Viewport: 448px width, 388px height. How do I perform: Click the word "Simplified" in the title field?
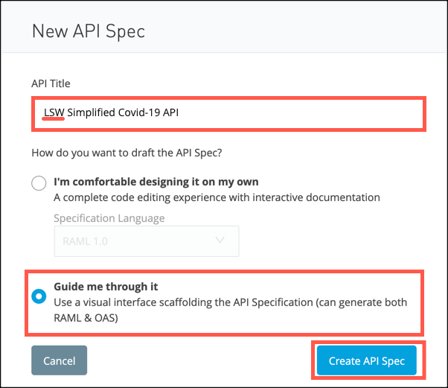pos(91,112)
